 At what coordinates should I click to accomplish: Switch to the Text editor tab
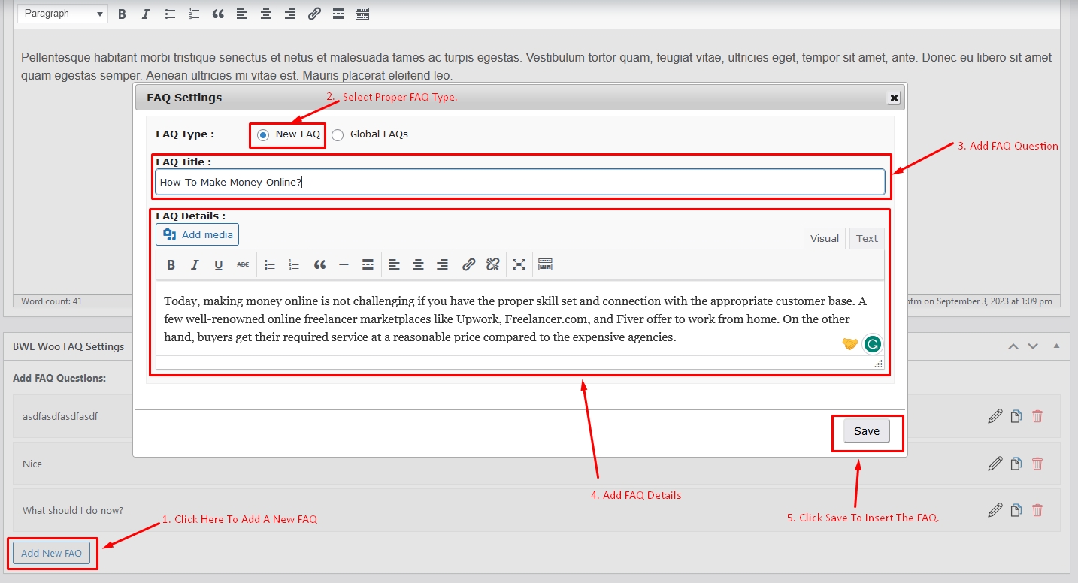pos(867,238)
